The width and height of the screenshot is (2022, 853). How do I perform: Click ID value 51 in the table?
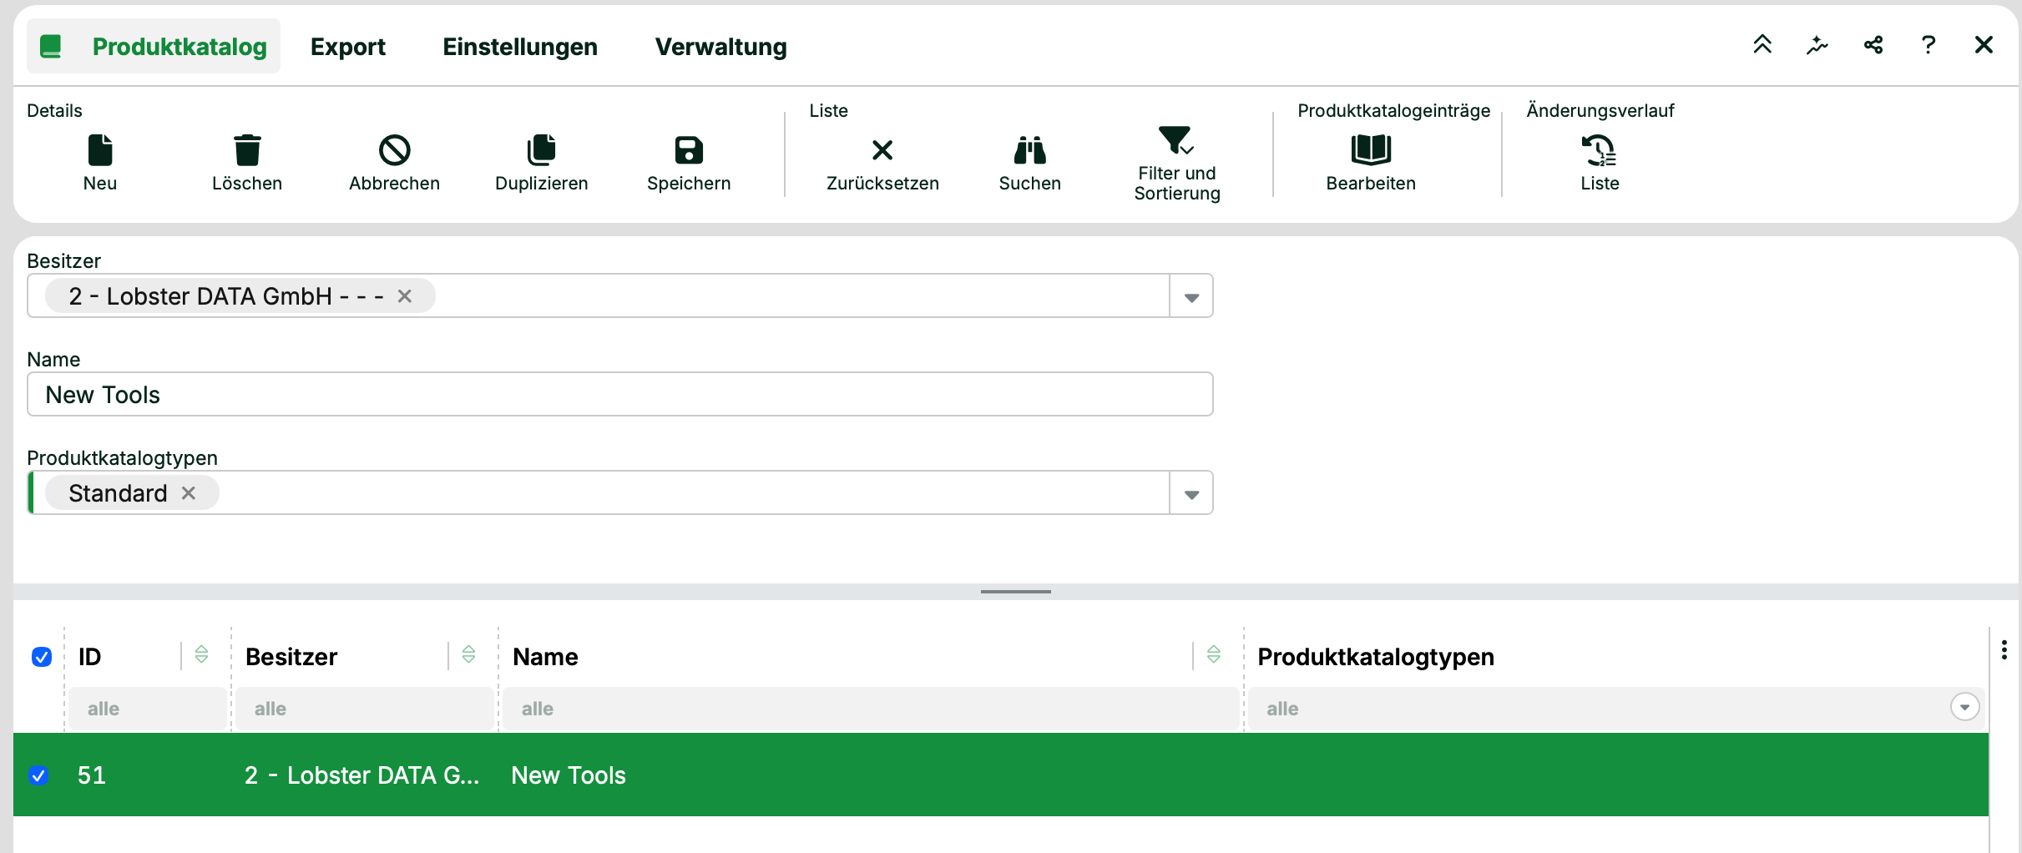click(x=92, y=775)
